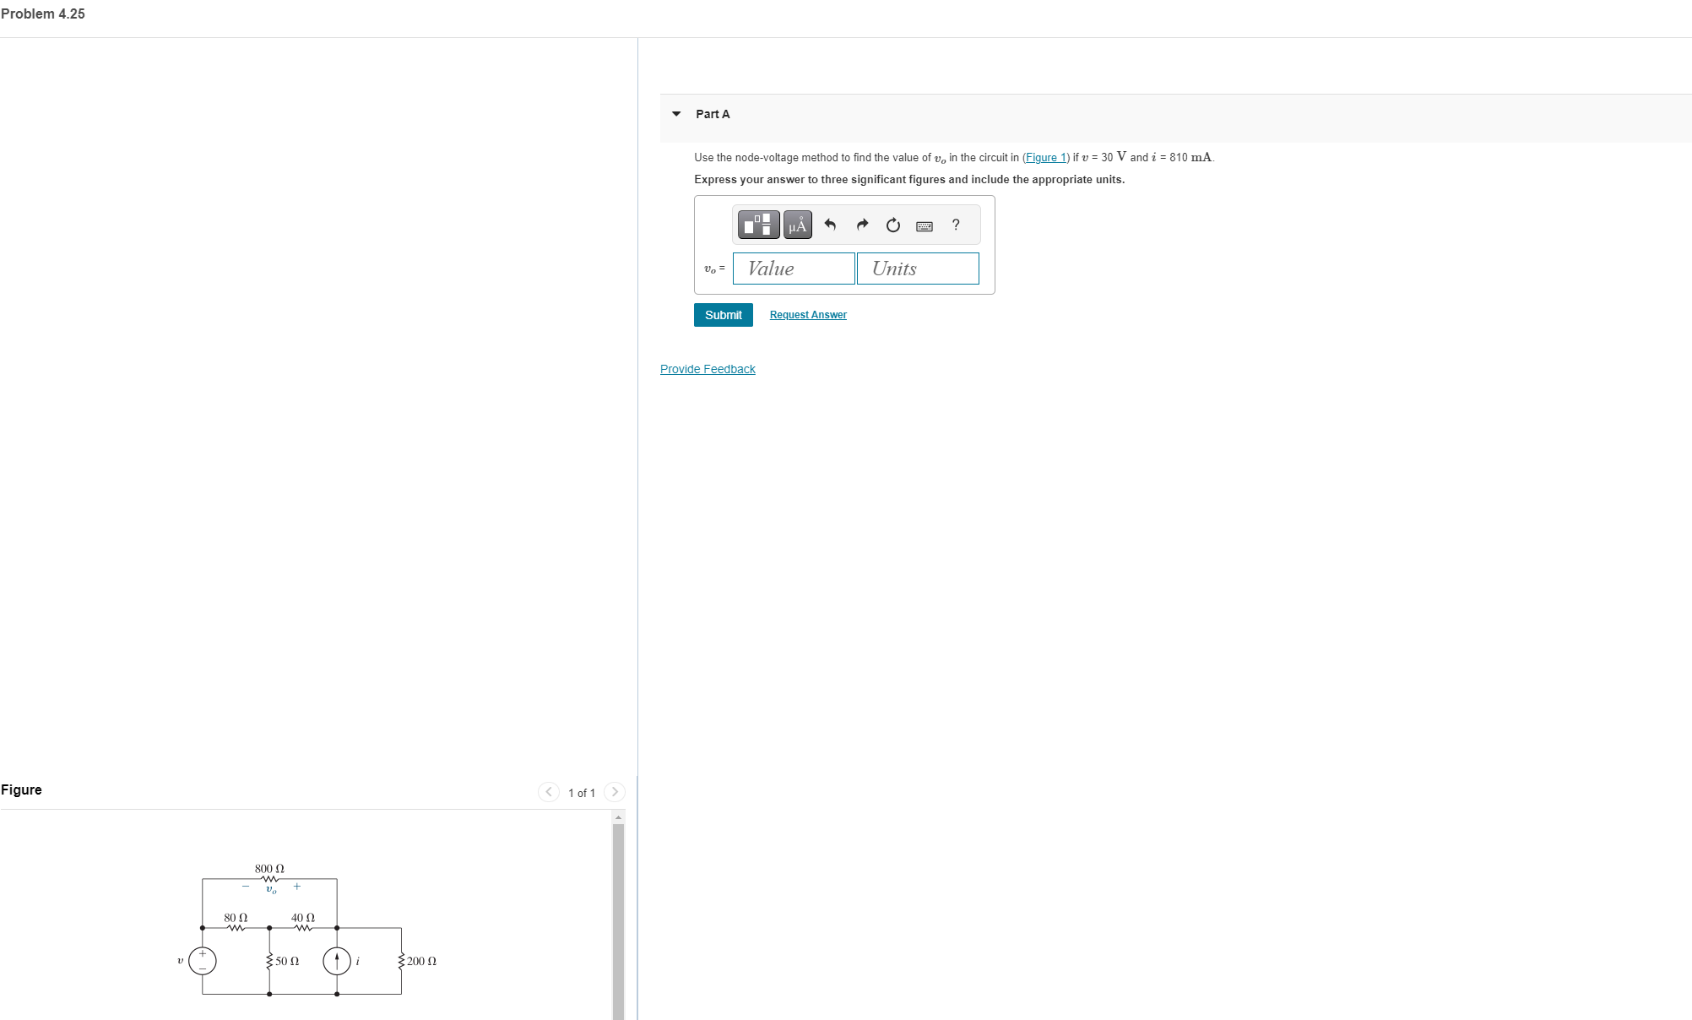Go to next figure arrow

tap(615, 792)
